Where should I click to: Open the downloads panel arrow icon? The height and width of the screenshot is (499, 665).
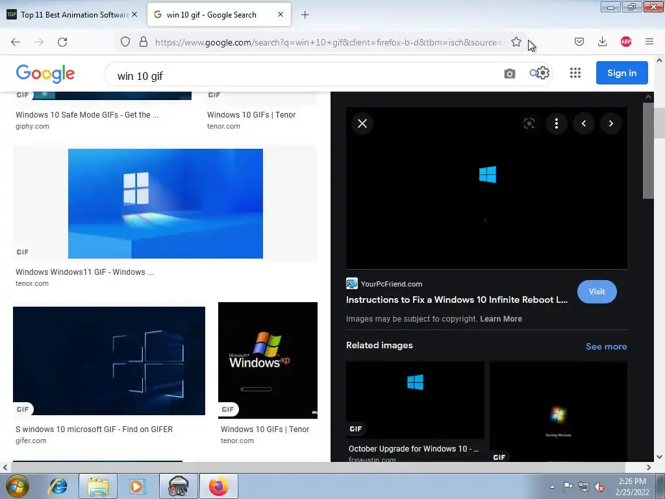coord(602,42)
